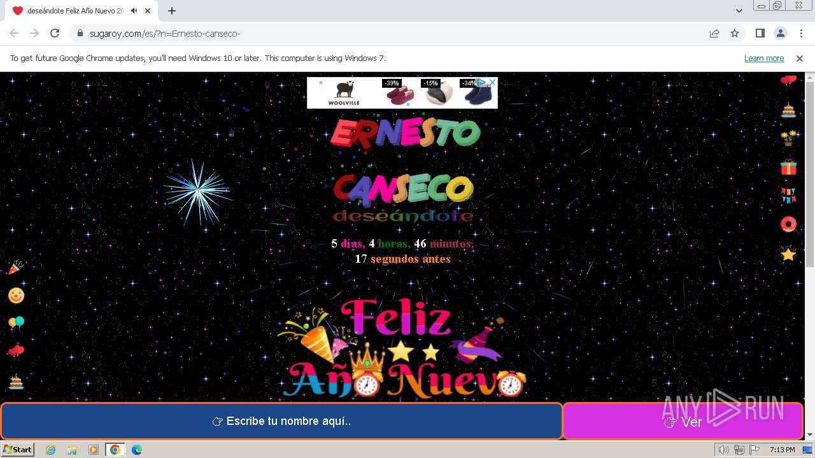Viewport: 815px width, 458px height.
Task: Click the ERNESTO colorful name text
Action: tap(405, 134)
